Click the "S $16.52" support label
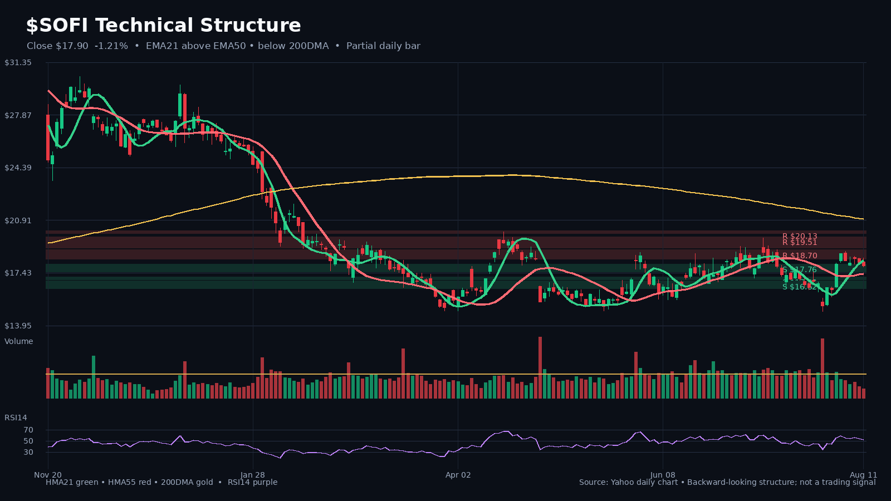Viewport: 891px width, 501px height. click(800, 287)
